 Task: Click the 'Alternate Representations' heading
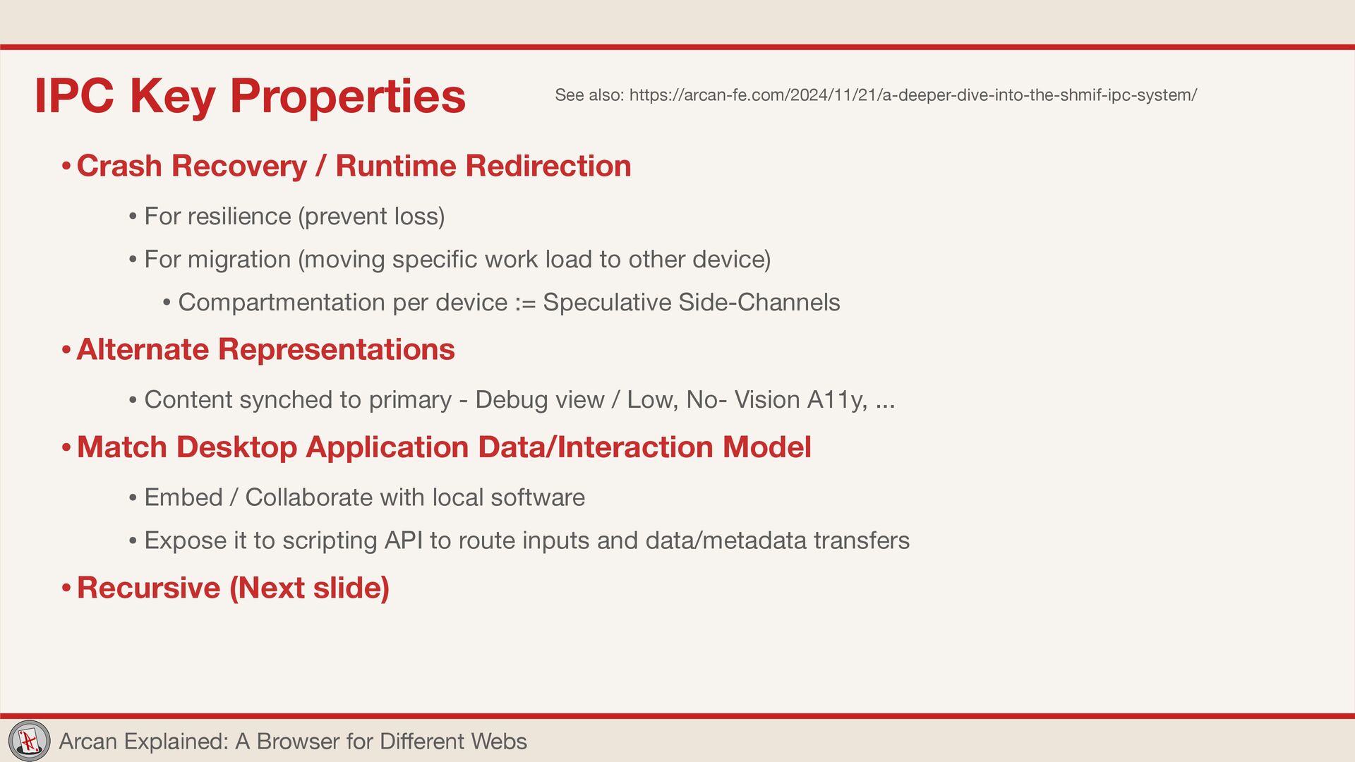(x=265, y=349)
